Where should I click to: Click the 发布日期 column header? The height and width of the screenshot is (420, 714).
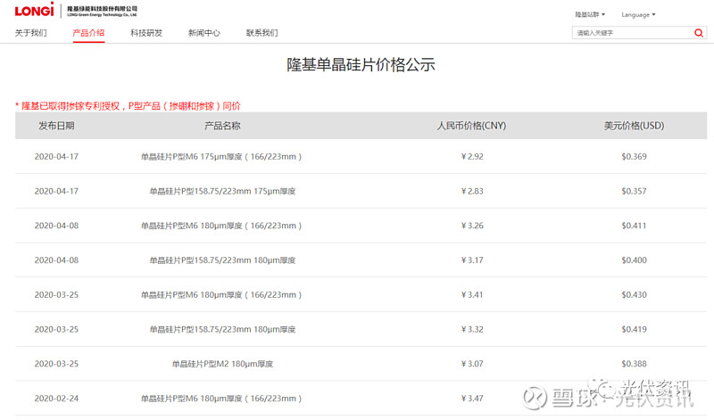[56, 126]
